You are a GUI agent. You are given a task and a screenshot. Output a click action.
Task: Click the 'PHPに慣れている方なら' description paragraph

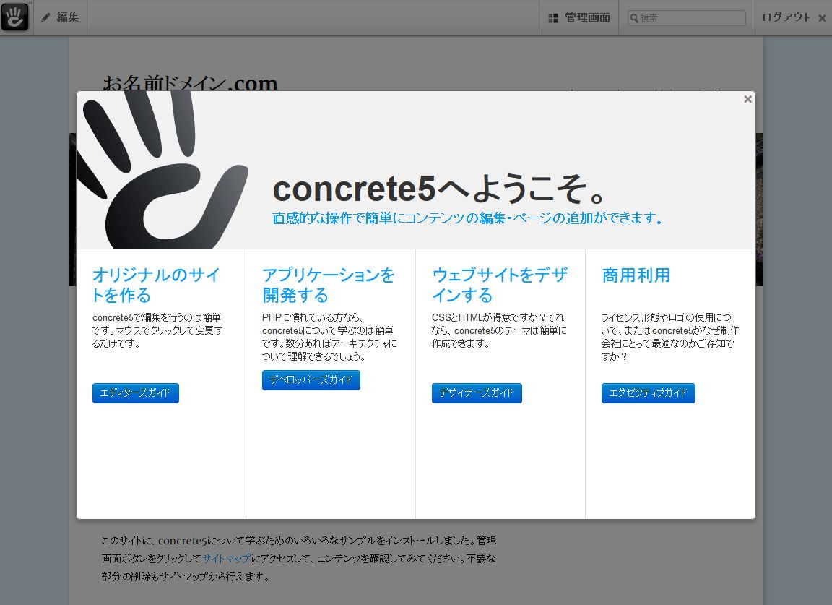click(x=329, y=337)
